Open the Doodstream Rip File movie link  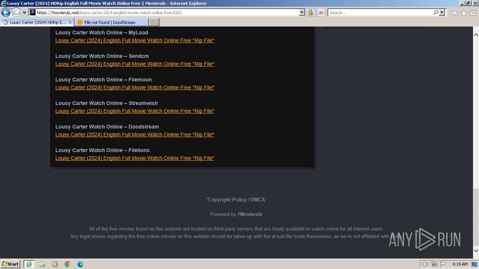pos(135,134)
